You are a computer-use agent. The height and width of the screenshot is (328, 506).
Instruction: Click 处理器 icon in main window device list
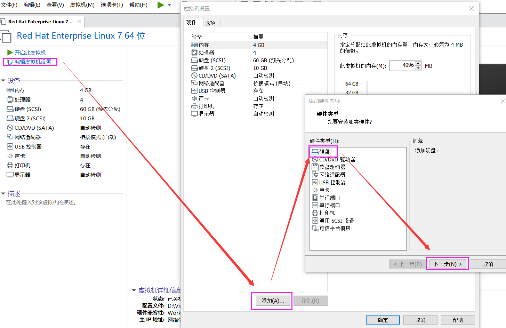coord(10,99)
